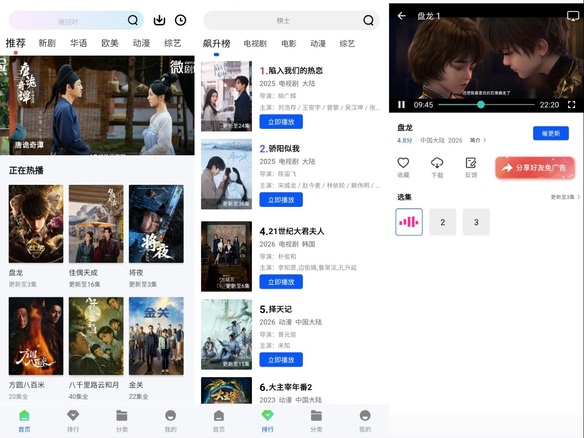The height and width of the screenshot is (438, 584).
Task: Select the 电影 ranking tab
Action: pos(289,44)
